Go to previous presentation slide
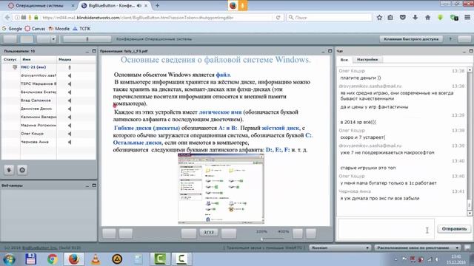This screenshot has height=266, width=474. (189, 233)
